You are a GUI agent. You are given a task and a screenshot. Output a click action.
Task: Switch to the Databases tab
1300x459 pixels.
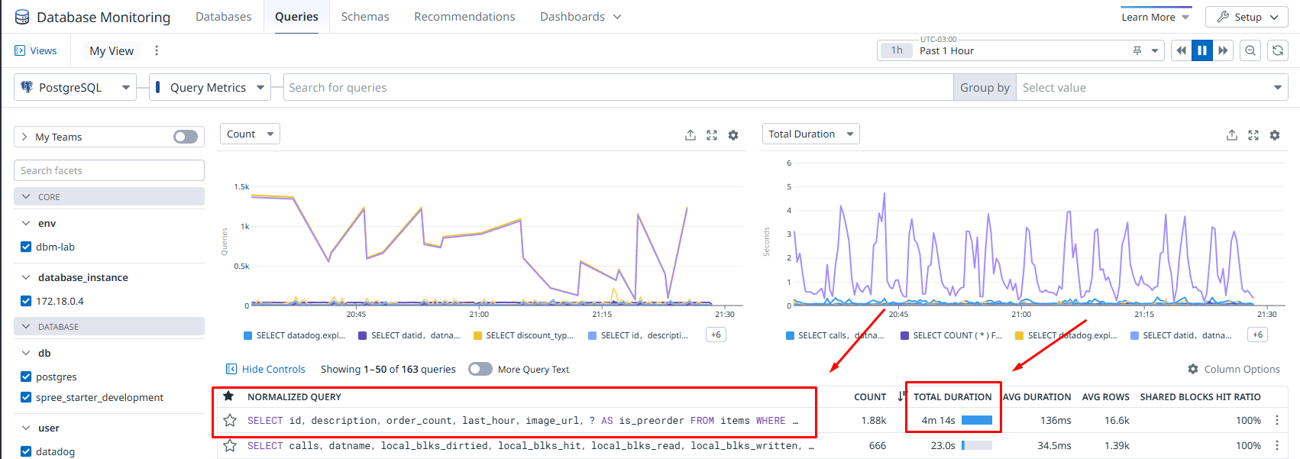pyautogui.click(x=223, y=17)
